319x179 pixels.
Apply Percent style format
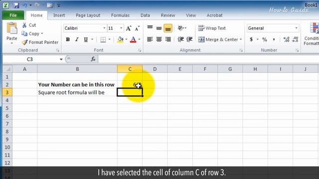[265, 39]
